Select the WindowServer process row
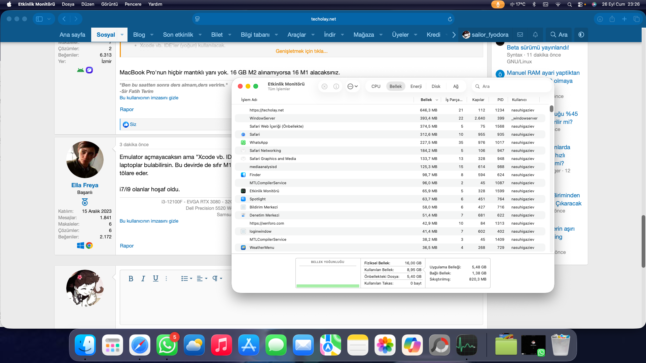 (390, 118)
